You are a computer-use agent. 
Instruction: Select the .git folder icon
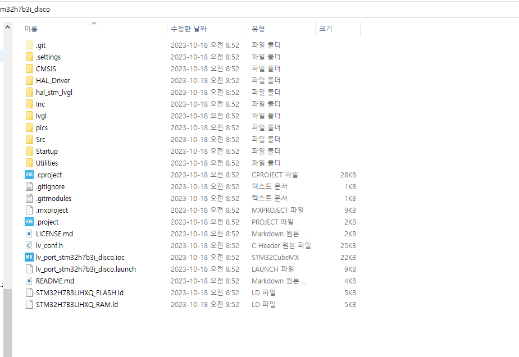point(29,45)
